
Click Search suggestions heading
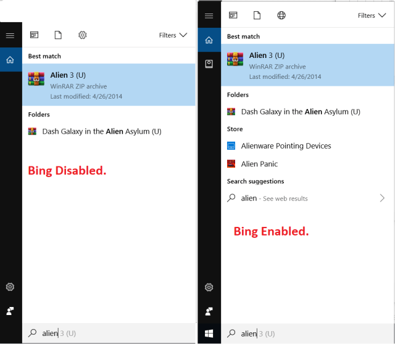[256, 181]
